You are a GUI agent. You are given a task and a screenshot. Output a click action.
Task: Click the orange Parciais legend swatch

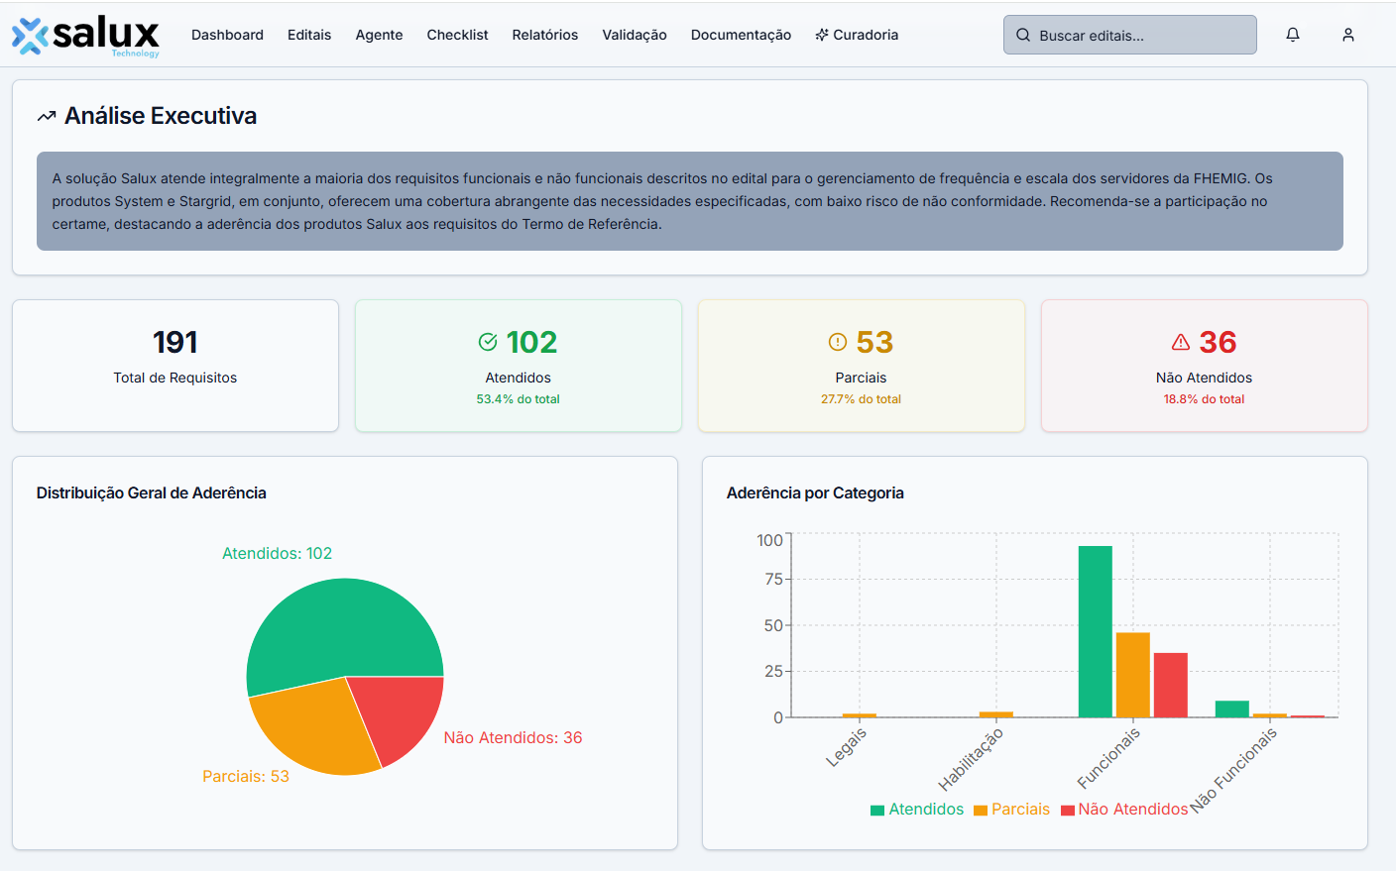[981, 811]
